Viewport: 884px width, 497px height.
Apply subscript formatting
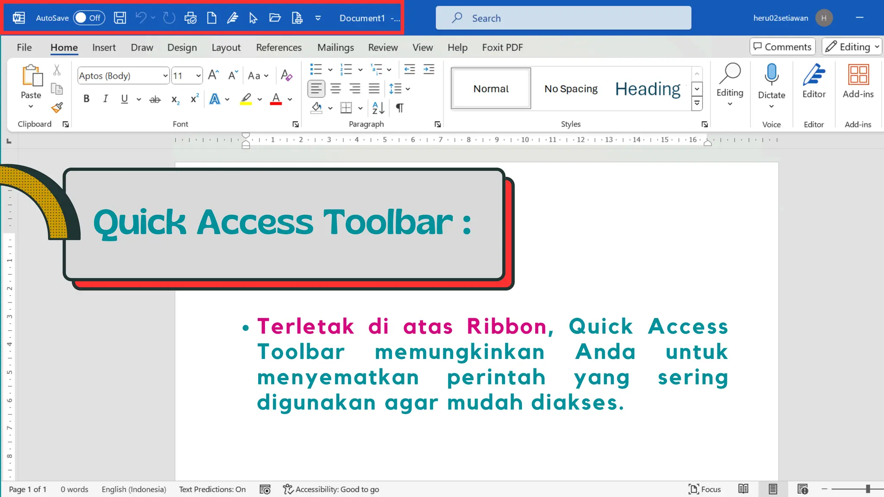coord(175,99)
